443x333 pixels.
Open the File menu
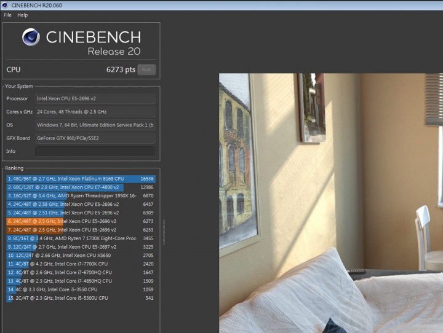tap(7, 15)
